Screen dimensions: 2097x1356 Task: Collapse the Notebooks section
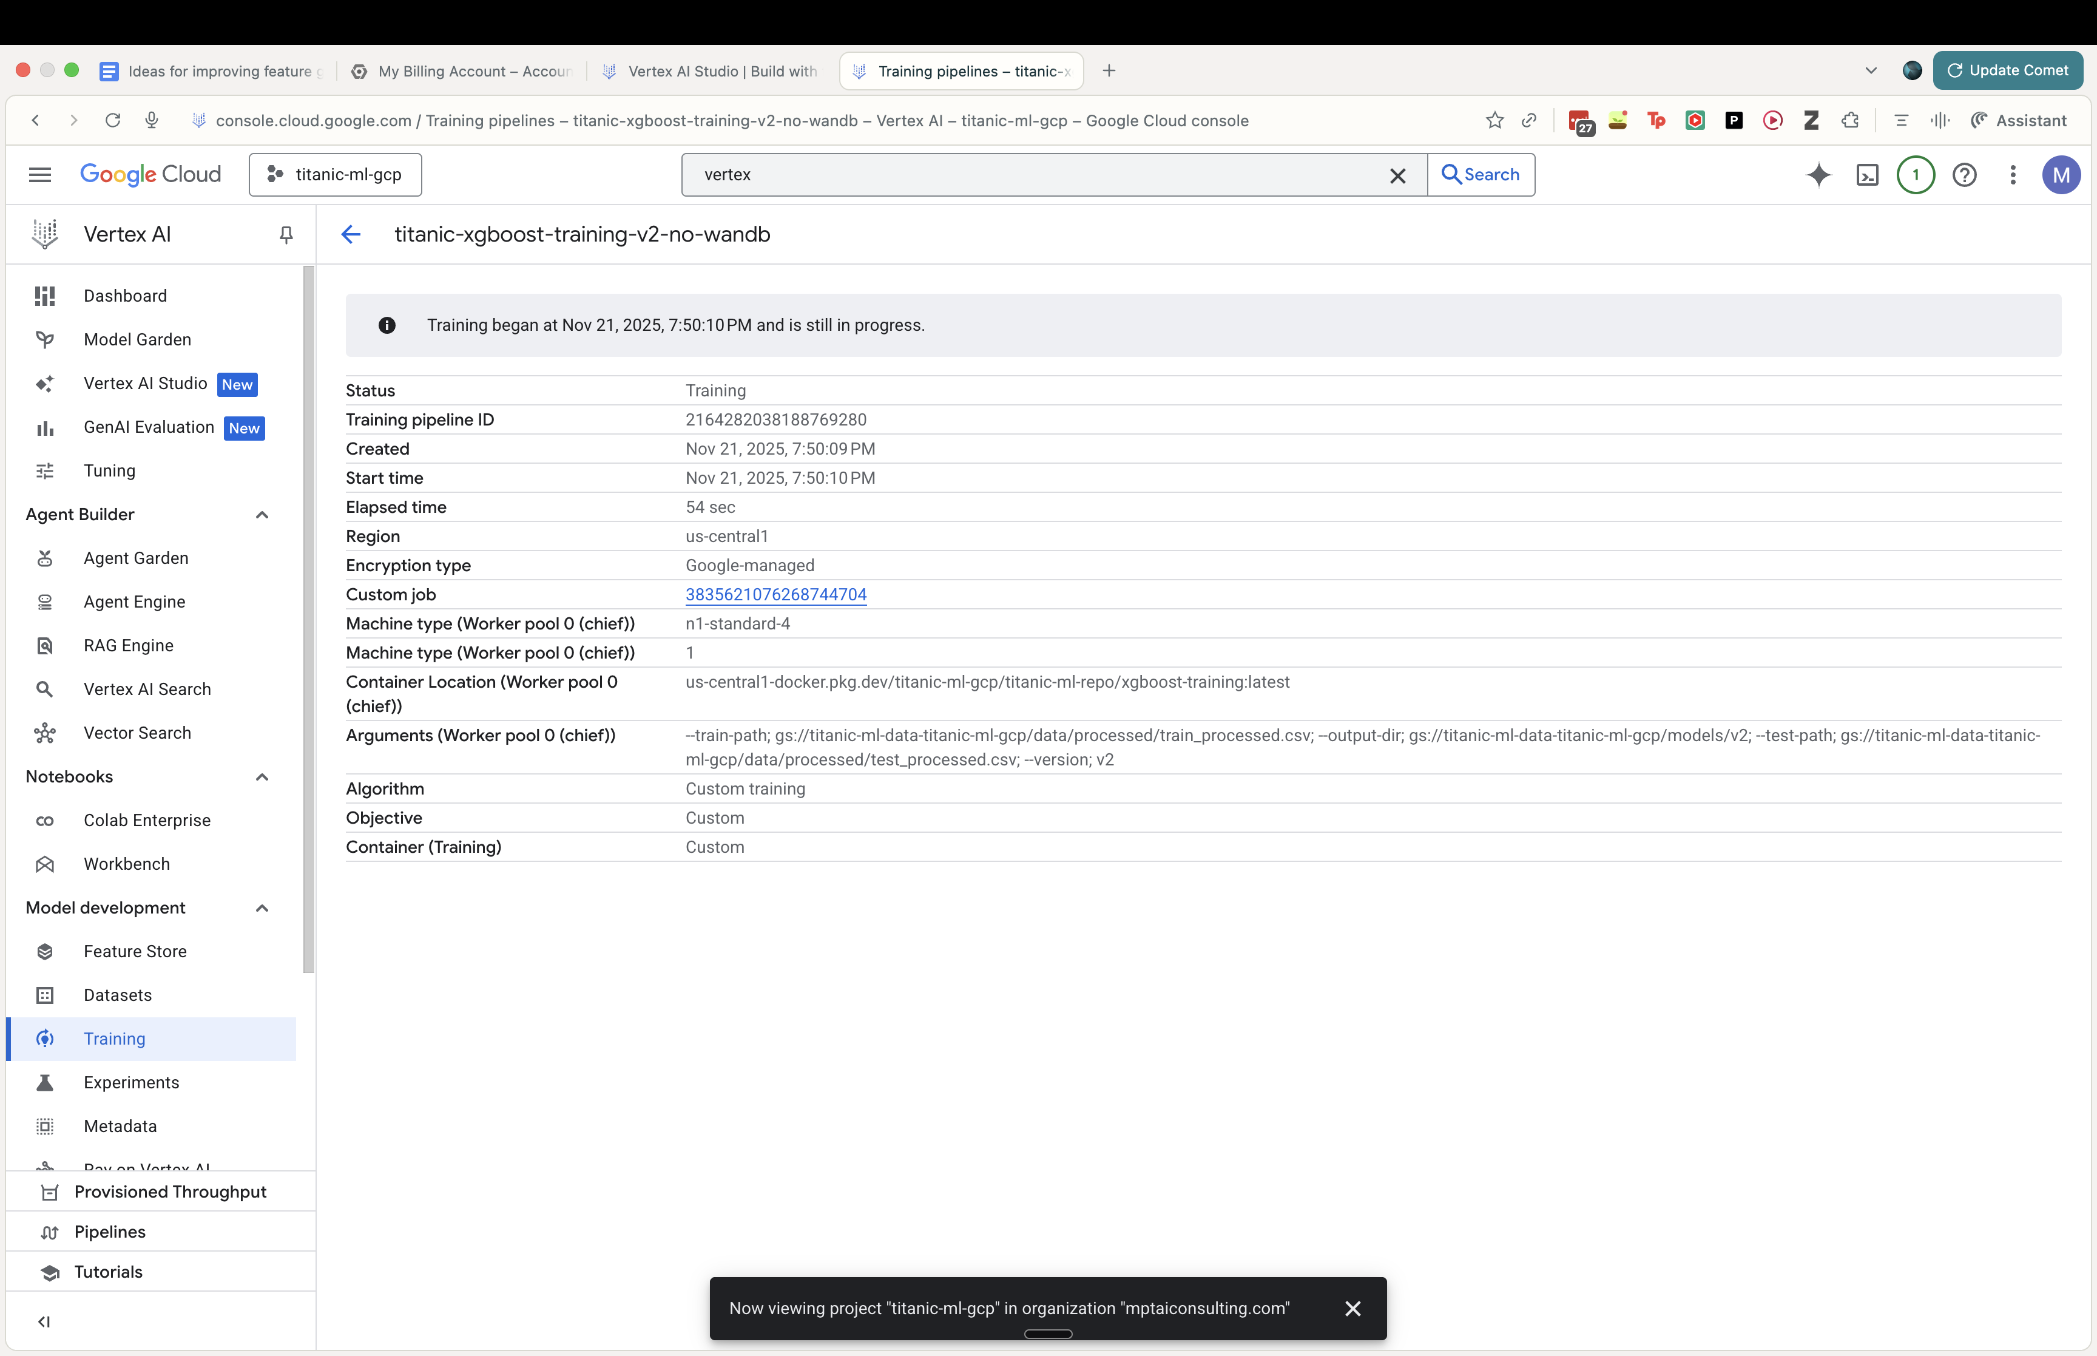pyautogui.click(x=262, y=776)
